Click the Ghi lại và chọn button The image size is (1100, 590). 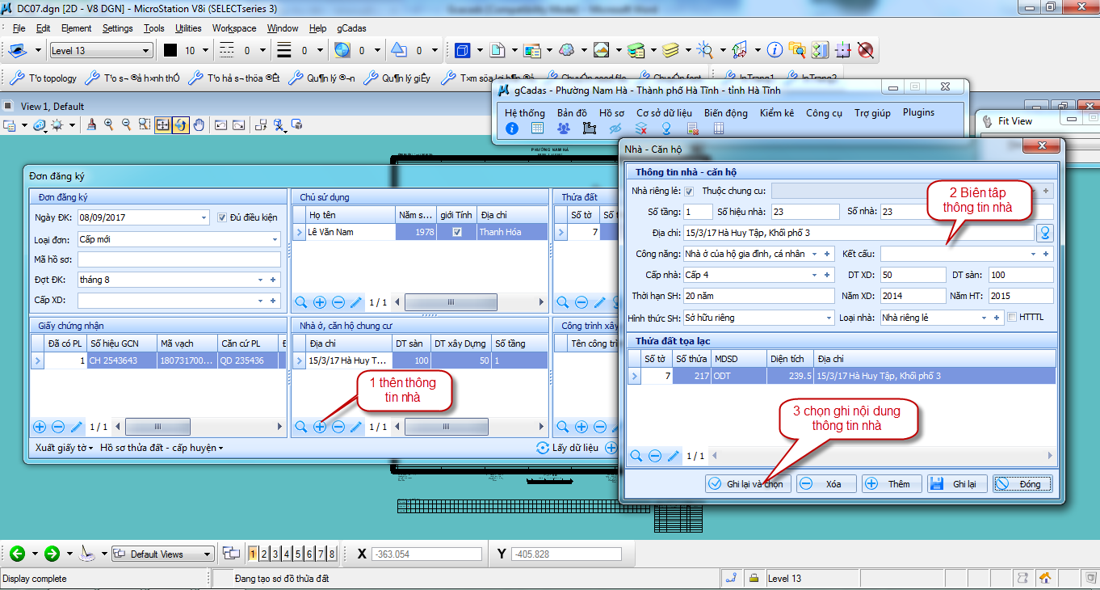tap(746, 484)
